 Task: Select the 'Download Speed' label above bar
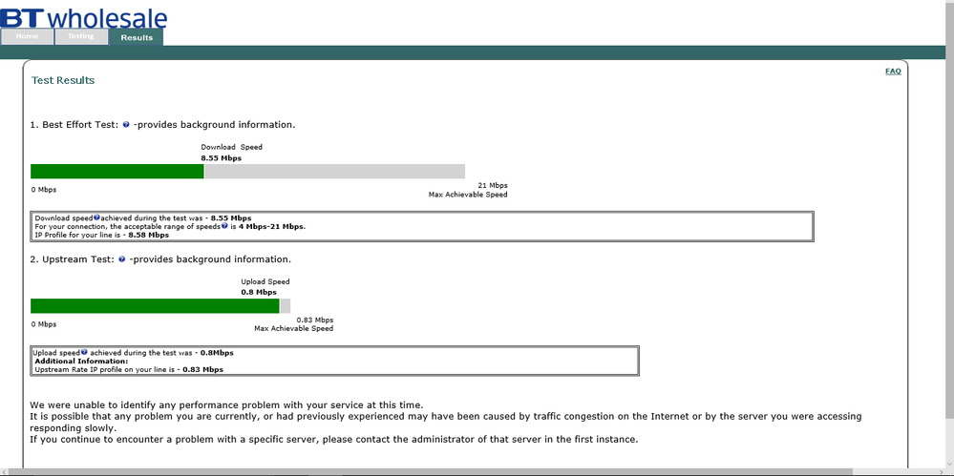232,147
